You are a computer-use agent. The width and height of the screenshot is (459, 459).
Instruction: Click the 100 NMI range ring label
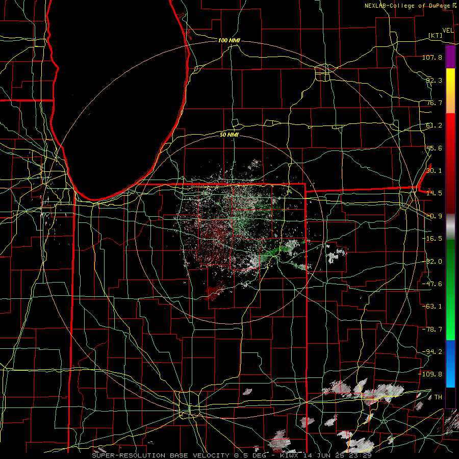pos(229,40)
